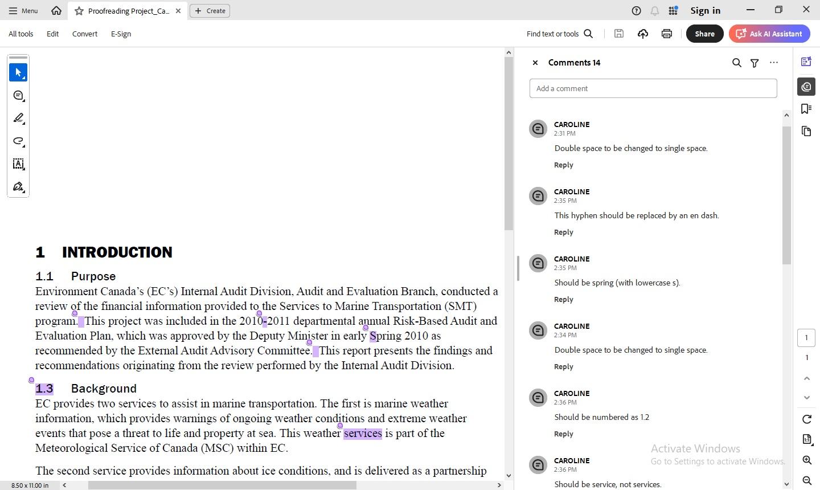Screen dimensions: 820x490
Task: Select comment 'Should be service, not services.'
Action: (x=608, y=484)
